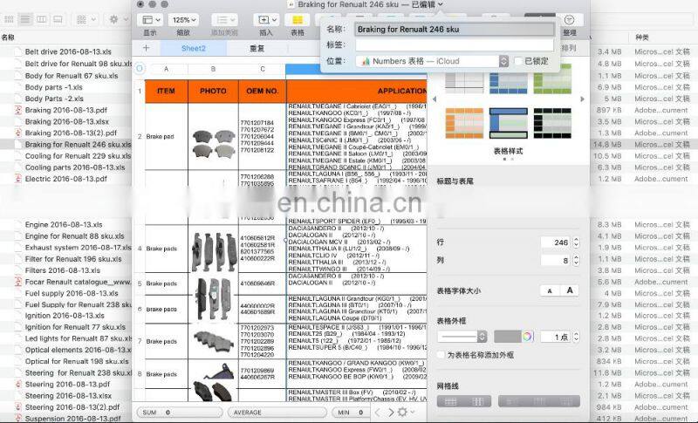Check the outline table name checkbox
The image size is (698, 423).
tap(441, 355)
